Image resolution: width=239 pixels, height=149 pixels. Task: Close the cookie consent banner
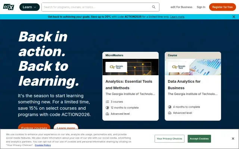(233, 139)
